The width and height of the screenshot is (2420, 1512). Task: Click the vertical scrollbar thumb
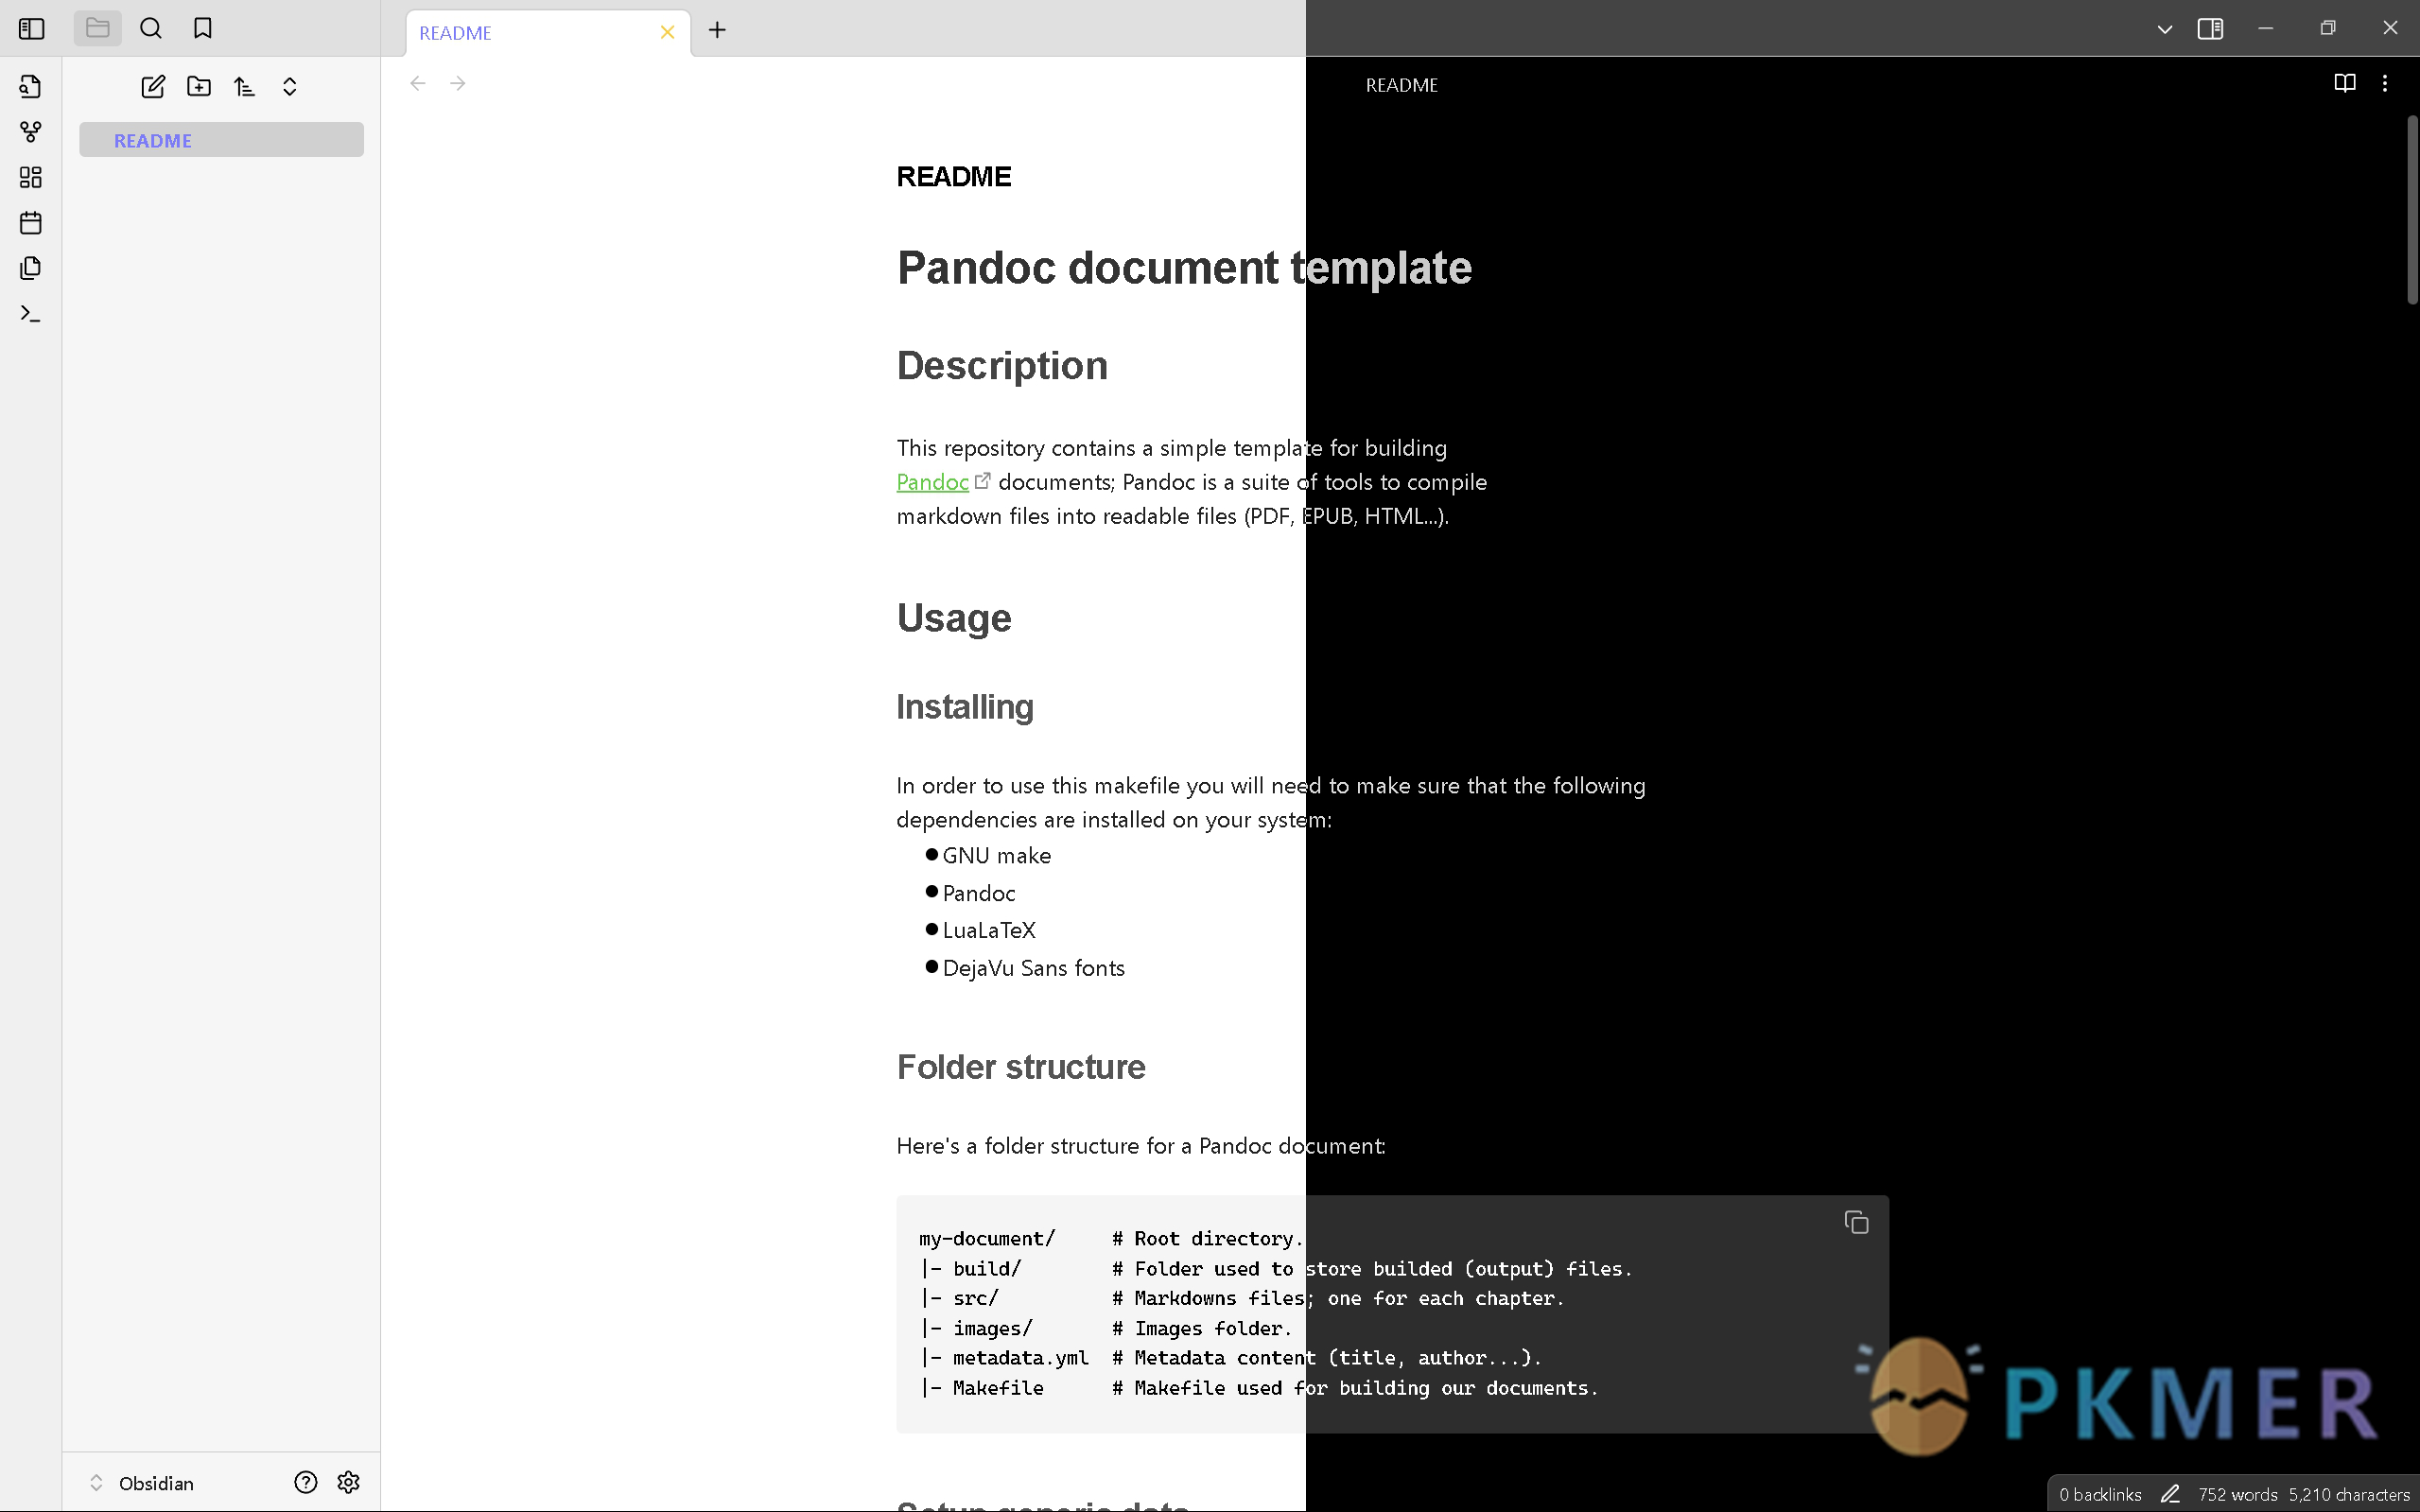(x=2412, y=210)
